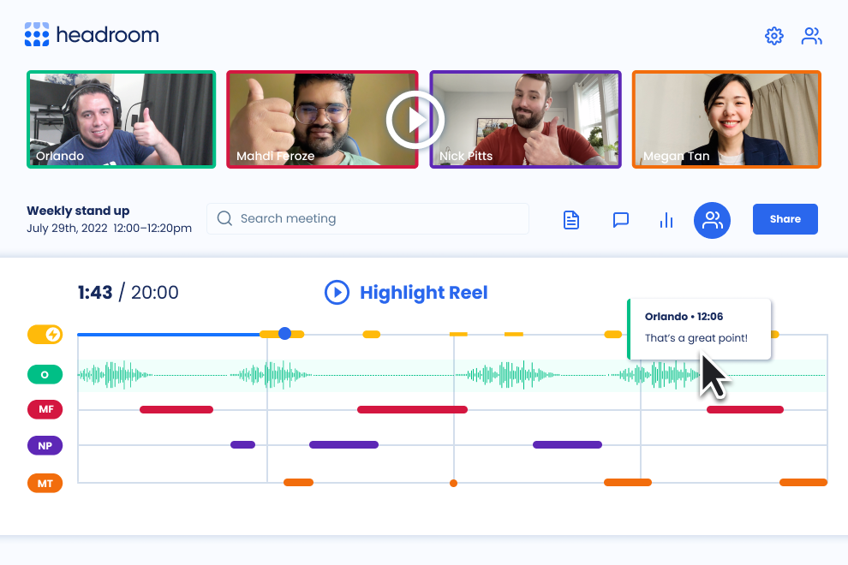
Task: Toggle the red MF speaker track
Action: (45, 409)
